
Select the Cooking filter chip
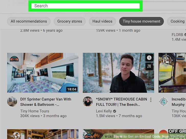click(177, 21)
